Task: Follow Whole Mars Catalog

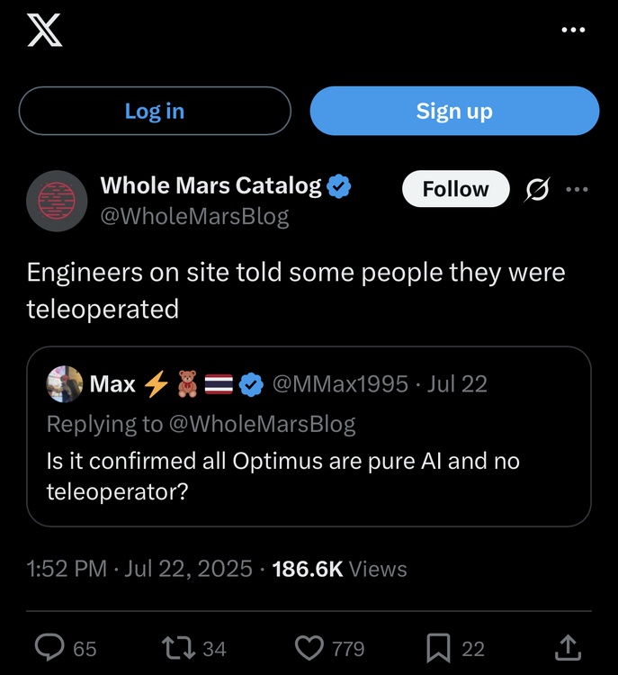Action: pyautogui.click(x=455, y=189)
